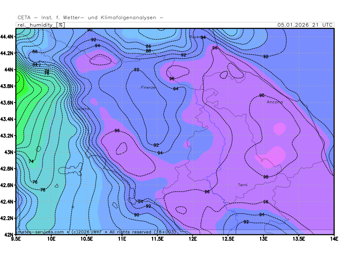The width and height of the screenshot is (350, 263).
Task: Click the 98 contour label northeast of Terni
Action: 266,177
